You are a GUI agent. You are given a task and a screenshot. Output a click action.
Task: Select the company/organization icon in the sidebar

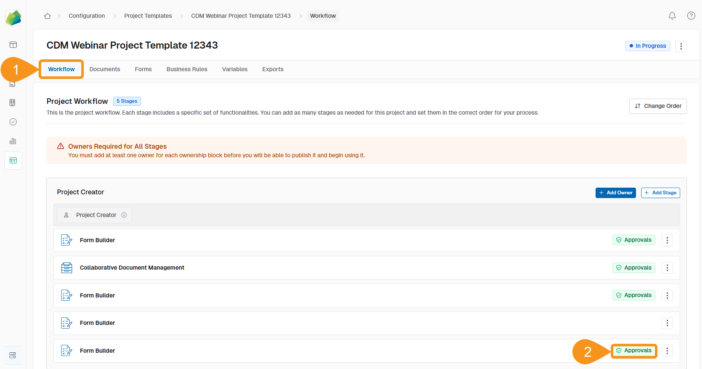(x=13, y=103)
